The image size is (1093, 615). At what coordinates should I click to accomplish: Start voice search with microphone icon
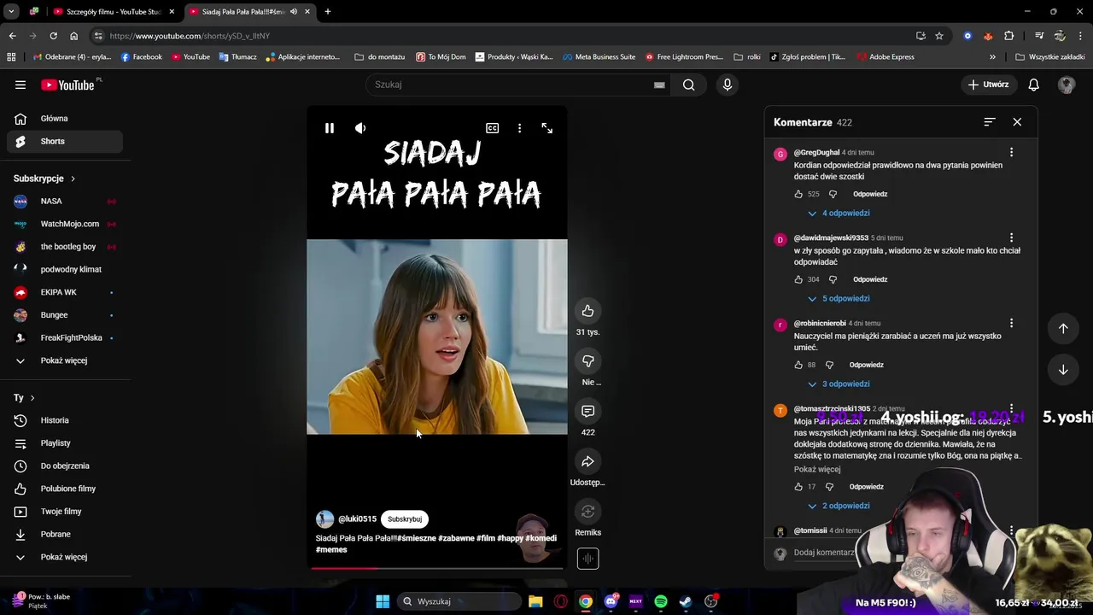(728, 85)
